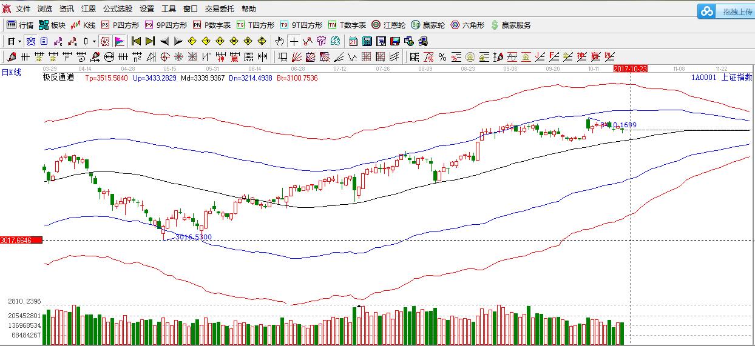Click the calculator icon in toolbar
Screen dimensions: 755x346
[x=367, y=41]
